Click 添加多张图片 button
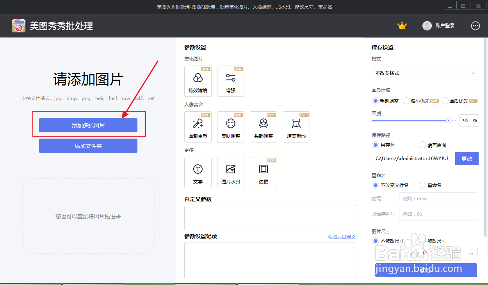Screen dimensions: 488x285 [88, 125]
